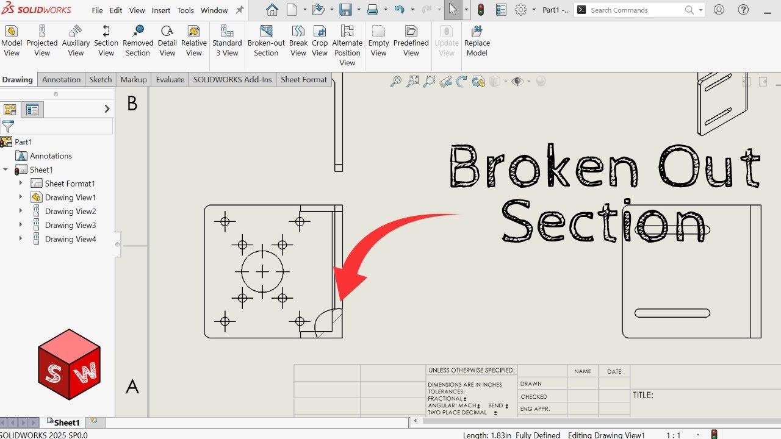Insert an Alternate Position View
This screenshot has height=439, width=781.
coord(347,46)
